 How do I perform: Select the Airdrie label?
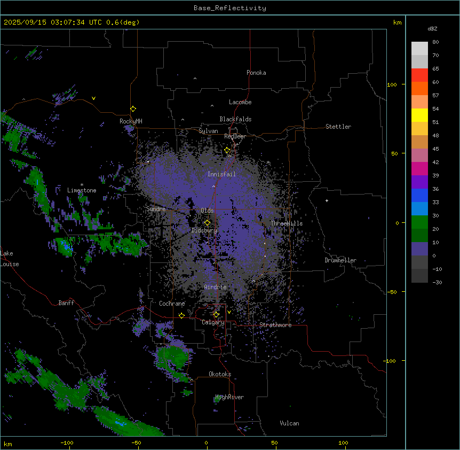(216, 287)
